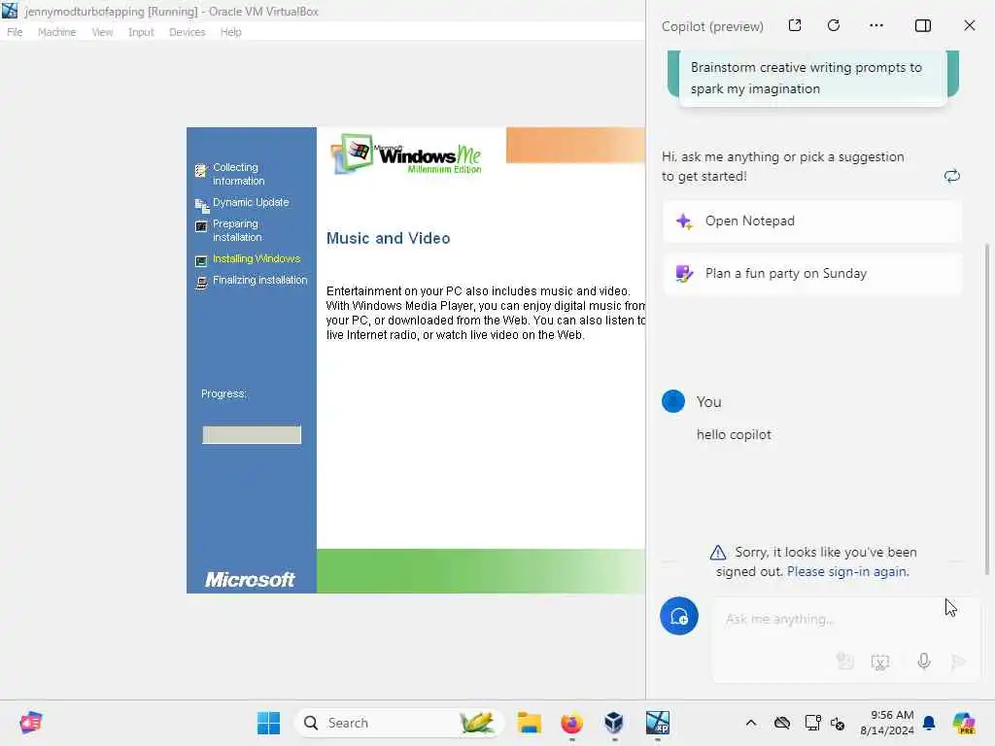The height and width of the screenshot is (746, 995).
Task: Add a screenshot to Copilot message
Action: [x=880, y=661]
